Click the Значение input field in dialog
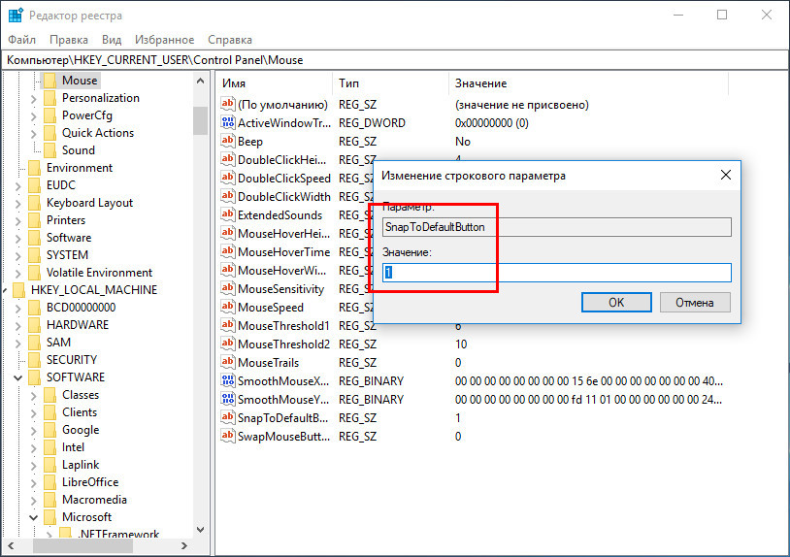The width and height of the screenshot is (790, 557). [x=557, y=273]
